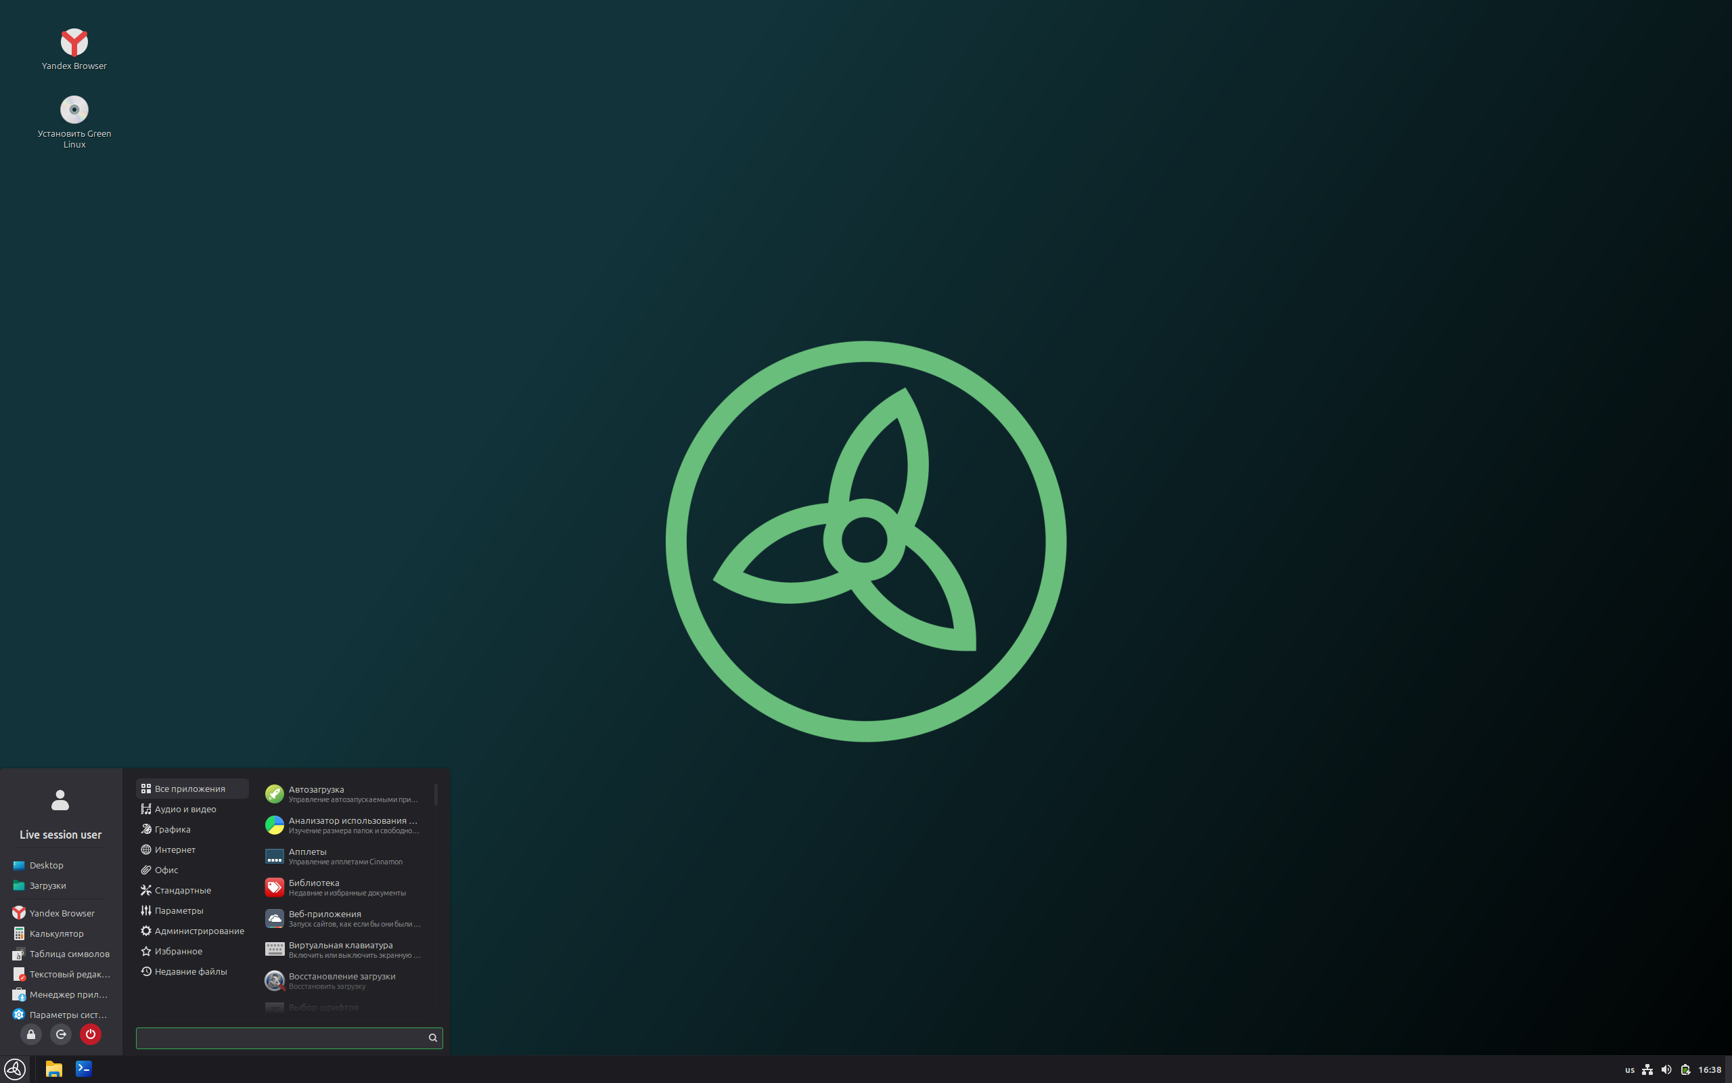Launch Yandex Browser from menu favorites

click(61, 913)
